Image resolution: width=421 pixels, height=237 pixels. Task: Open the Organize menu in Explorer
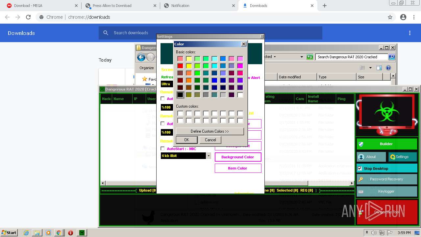point(147,68)
